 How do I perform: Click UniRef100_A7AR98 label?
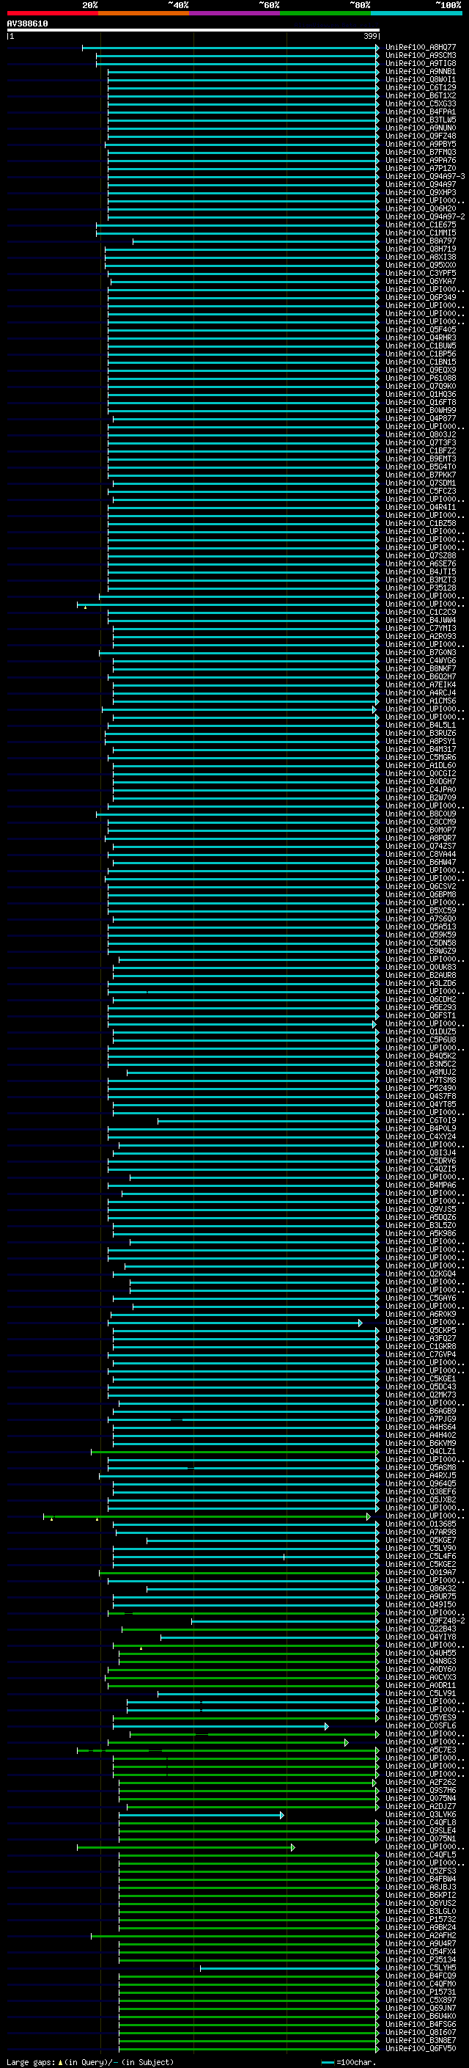click(x=420, y=1532)
